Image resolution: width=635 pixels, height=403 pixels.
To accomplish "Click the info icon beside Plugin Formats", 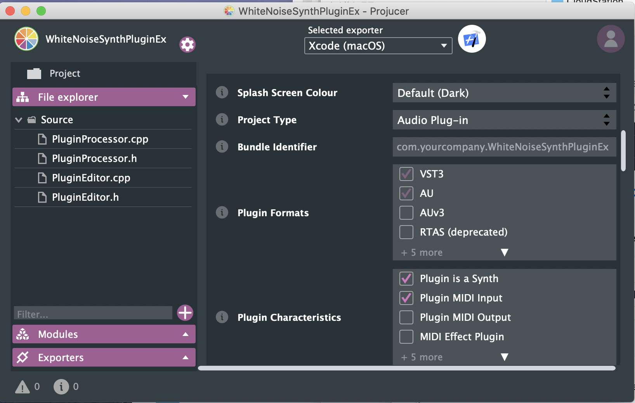I will coord(222,212).
